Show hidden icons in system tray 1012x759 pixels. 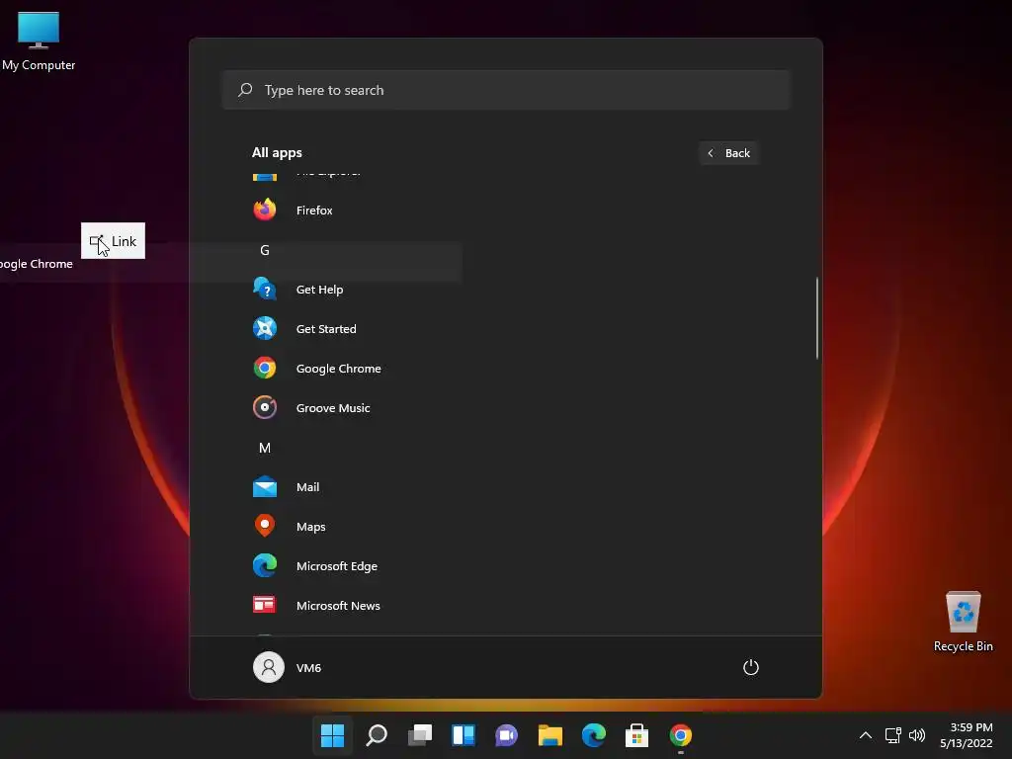866,735
